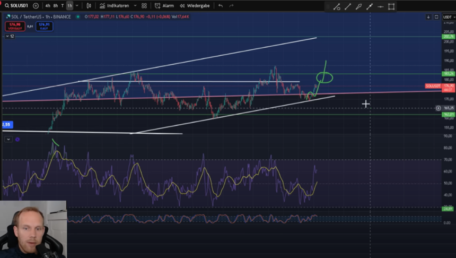Switch to the 4h timeframe
This screenshot has width=456, height=258.
[x=48, y=6]
